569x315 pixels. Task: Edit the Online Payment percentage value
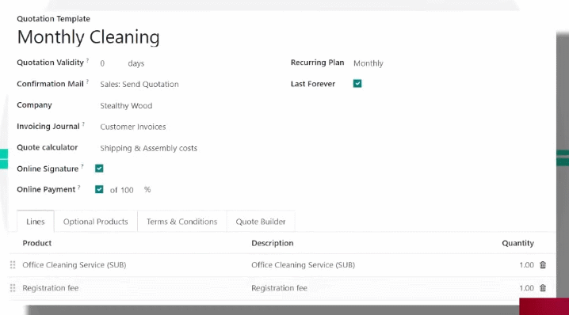click(x=127, y=190)
